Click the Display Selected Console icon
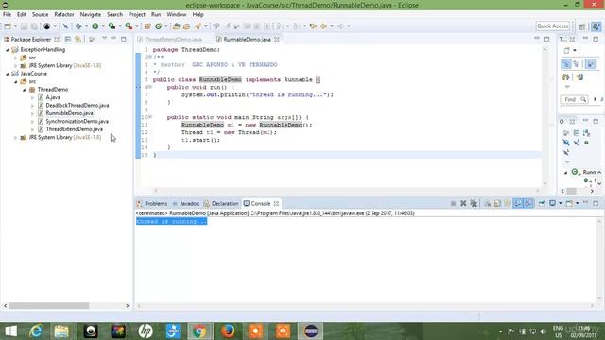 tap(552, 203)
